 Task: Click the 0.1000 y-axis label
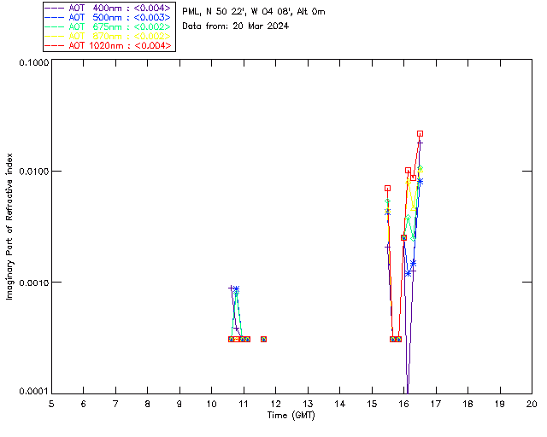(x=33, y=62)
